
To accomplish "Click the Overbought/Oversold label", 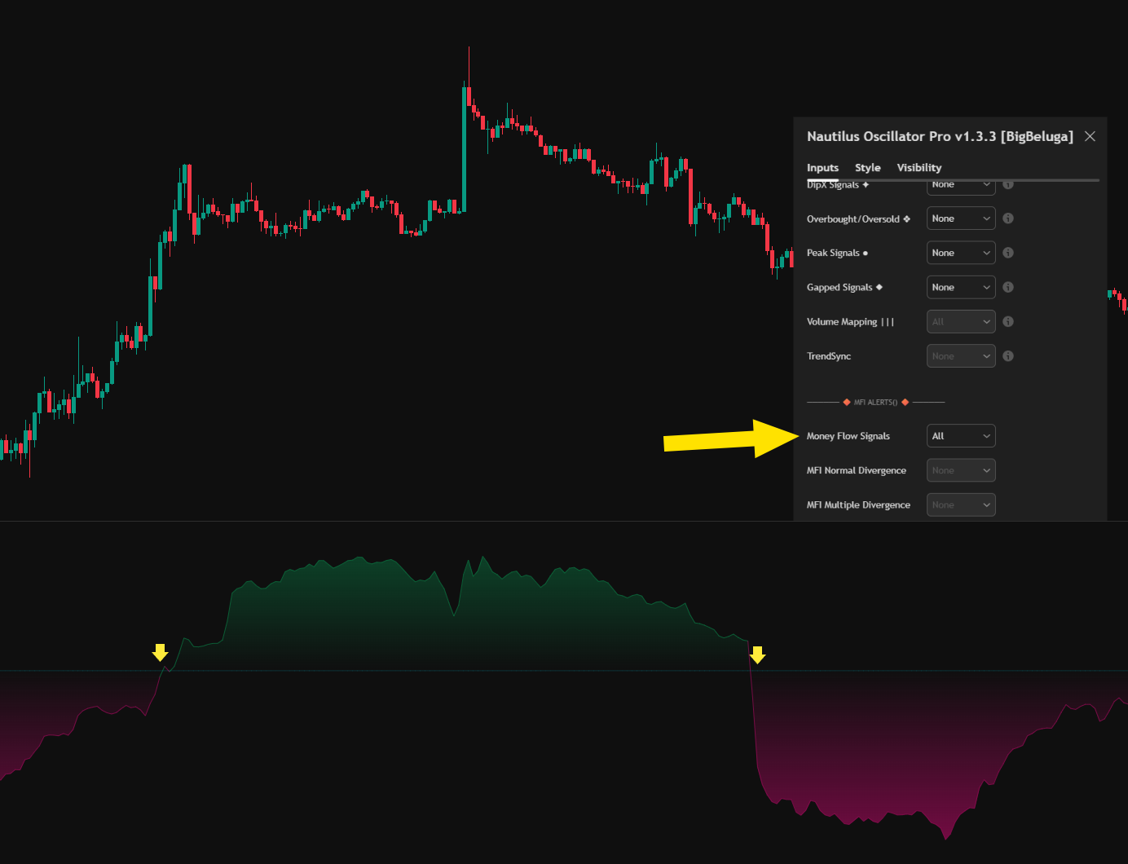I will 858,219.
